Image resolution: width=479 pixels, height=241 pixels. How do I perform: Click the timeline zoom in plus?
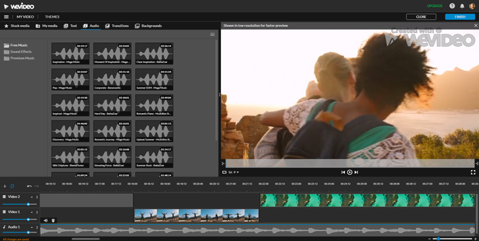point(476,238)
